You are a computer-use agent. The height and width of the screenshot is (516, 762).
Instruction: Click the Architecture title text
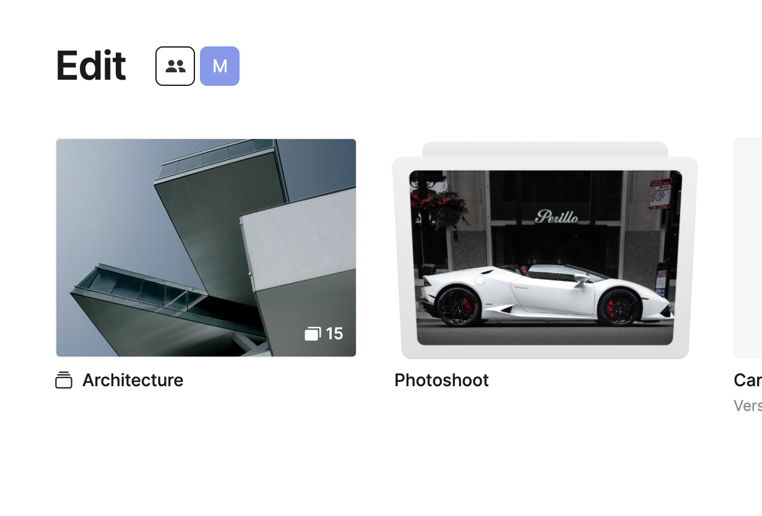[x=132, y=380]
